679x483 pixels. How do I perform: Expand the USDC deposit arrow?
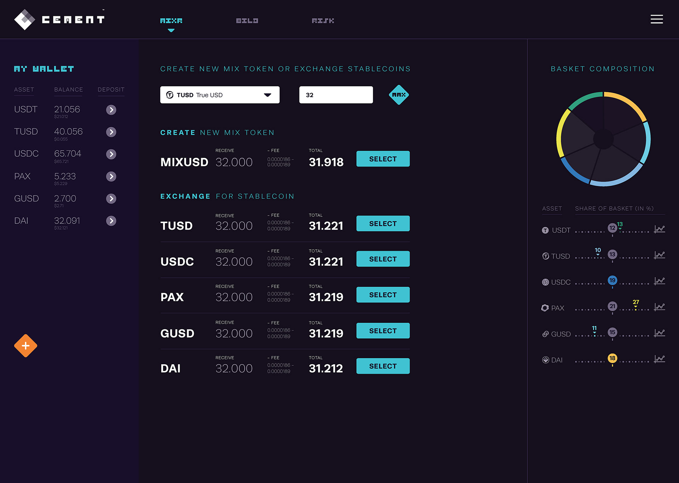click(x=111, y=154)
